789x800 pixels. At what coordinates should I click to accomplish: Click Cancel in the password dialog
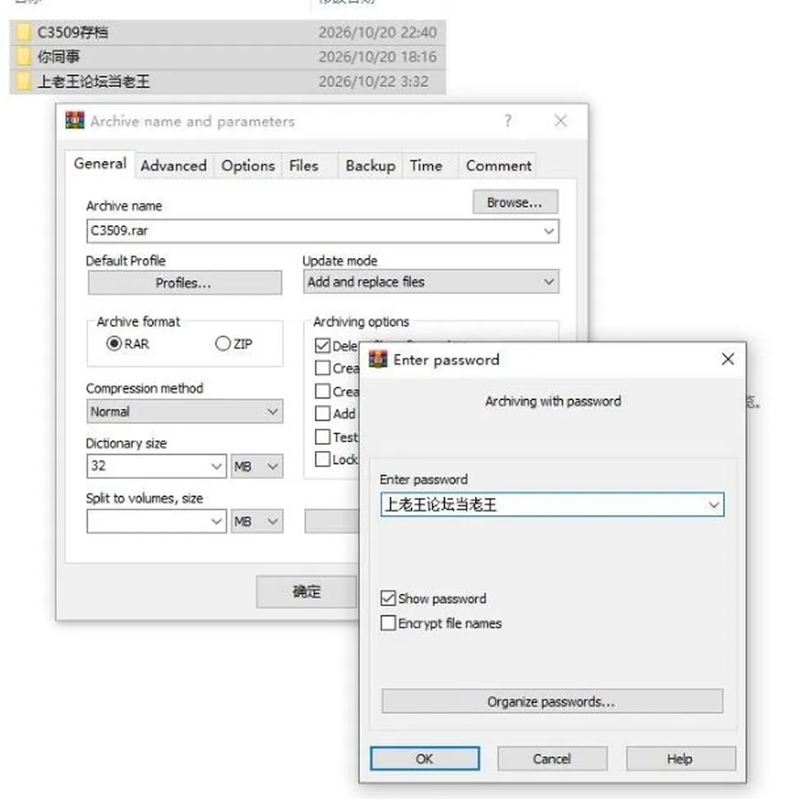click(x=552, y=759)
